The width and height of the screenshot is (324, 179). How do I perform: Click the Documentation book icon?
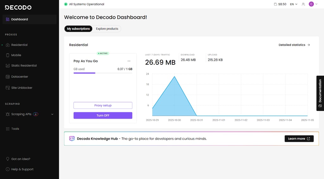pyautogui.click(x=320, y=106)
